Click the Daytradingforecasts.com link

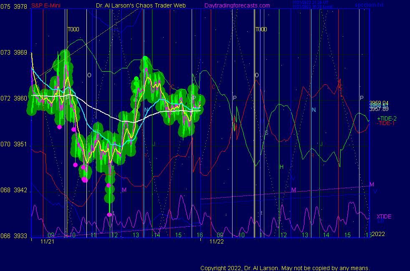(237, 5)
